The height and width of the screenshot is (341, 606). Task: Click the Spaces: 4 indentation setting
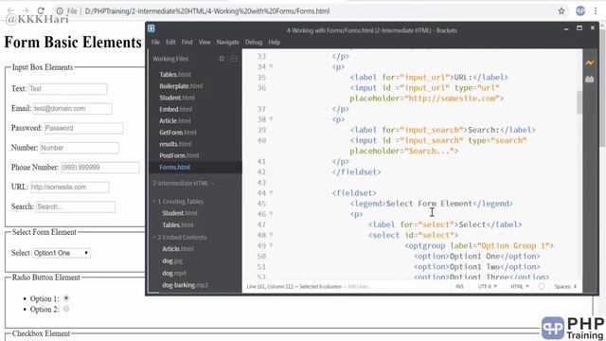[565, 286]
